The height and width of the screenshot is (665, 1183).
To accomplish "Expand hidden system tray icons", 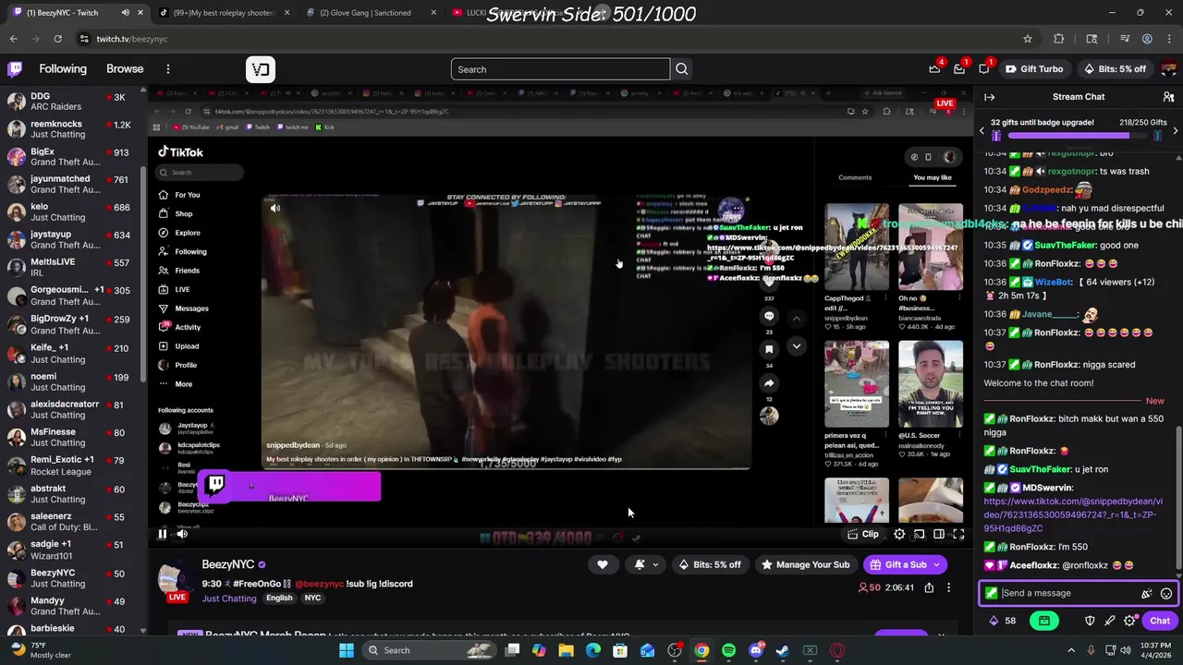I will pyautogui.click(x=1071, y=650).
